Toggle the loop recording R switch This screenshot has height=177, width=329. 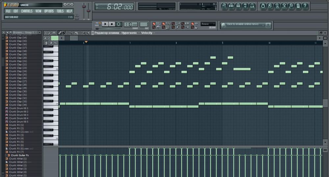(183, 24)
